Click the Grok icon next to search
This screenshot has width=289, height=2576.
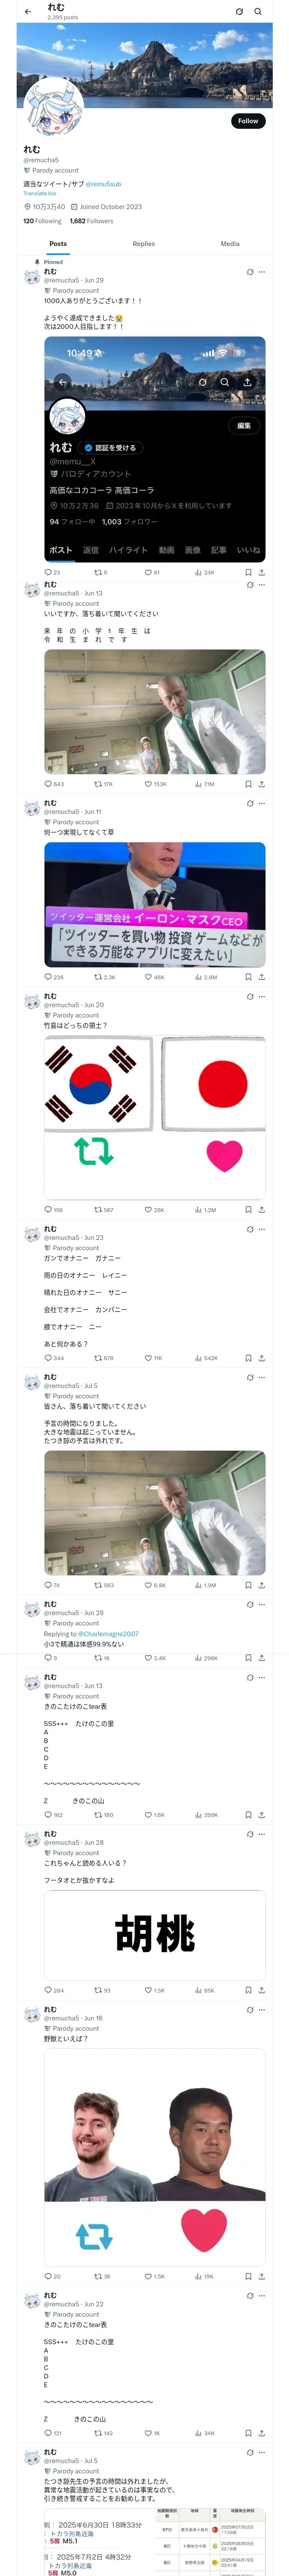pos(239,12)
